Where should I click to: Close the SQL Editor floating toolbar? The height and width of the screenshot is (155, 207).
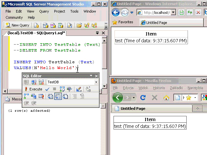click(96, 76)
